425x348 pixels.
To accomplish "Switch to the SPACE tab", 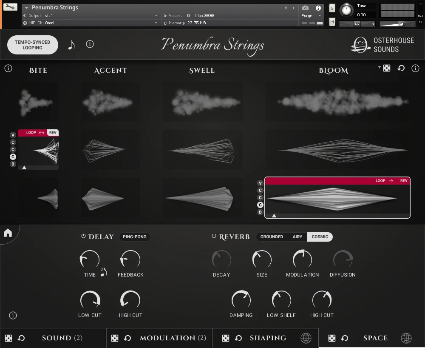I will click(x=375, y=338).
